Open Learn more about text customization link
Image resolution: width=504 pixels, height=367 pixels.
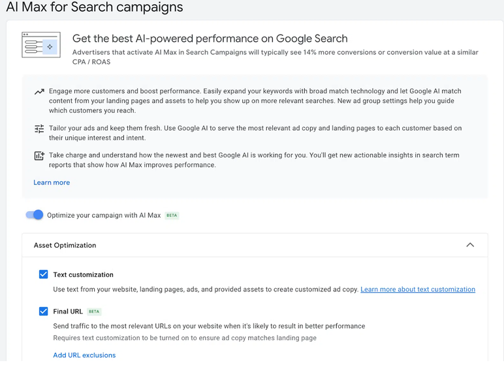(x=418, y=289)
